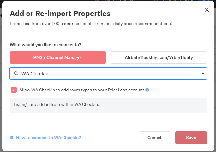The image size is (216, 152).
Task: Close the Add or Re-import Properties dialog
Action: pos(207,10)
